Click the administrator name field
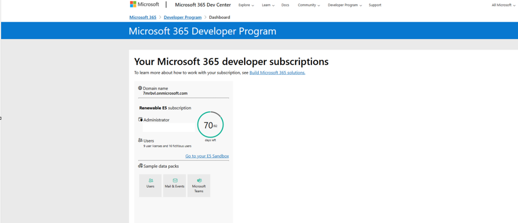The height and width of the screenshot is (223, 518). pos(169,127)
